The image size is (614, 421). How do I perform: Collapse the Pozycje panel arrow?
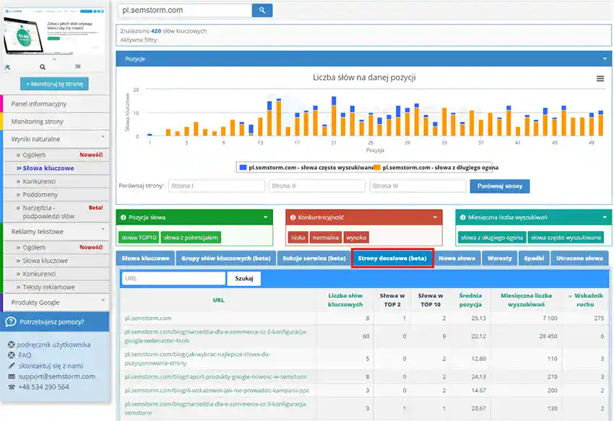pyautogui.click(x=604, y=58)
